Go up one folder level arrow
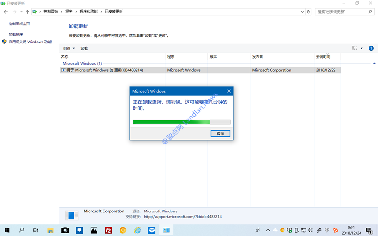Screen dimensions: 378x236 (x=27, y=12)
